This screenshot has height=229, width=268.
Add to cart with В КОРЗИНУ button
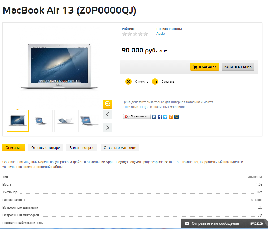pos(204,67)
